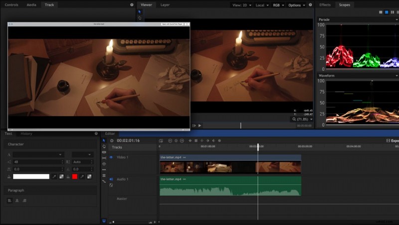
Task: Choose the roll edit tool
Action: pos(104,176)
